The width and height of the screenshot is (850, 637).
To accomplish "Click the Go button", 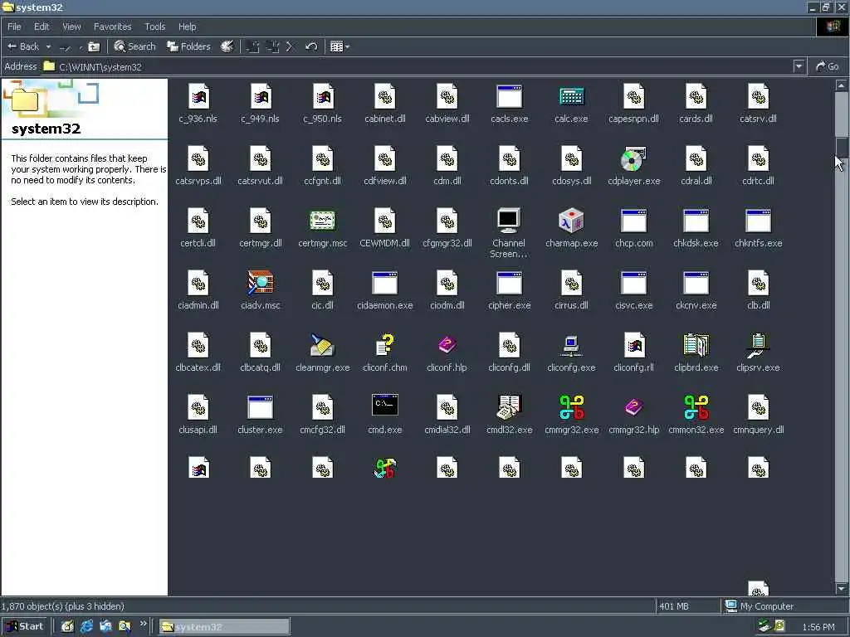I will [828, 66].
